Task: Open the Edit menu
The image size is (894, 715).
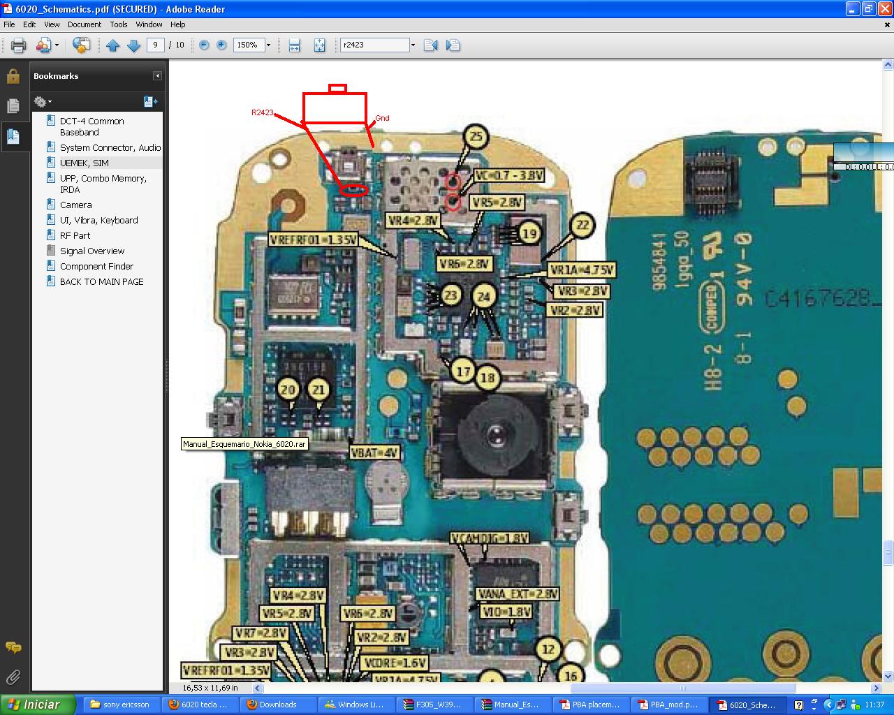Action: [x=29, y=24]
